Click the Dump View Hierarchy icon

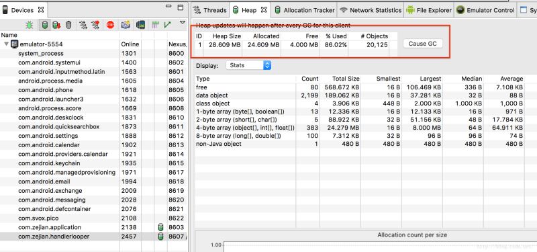point(140,25)
